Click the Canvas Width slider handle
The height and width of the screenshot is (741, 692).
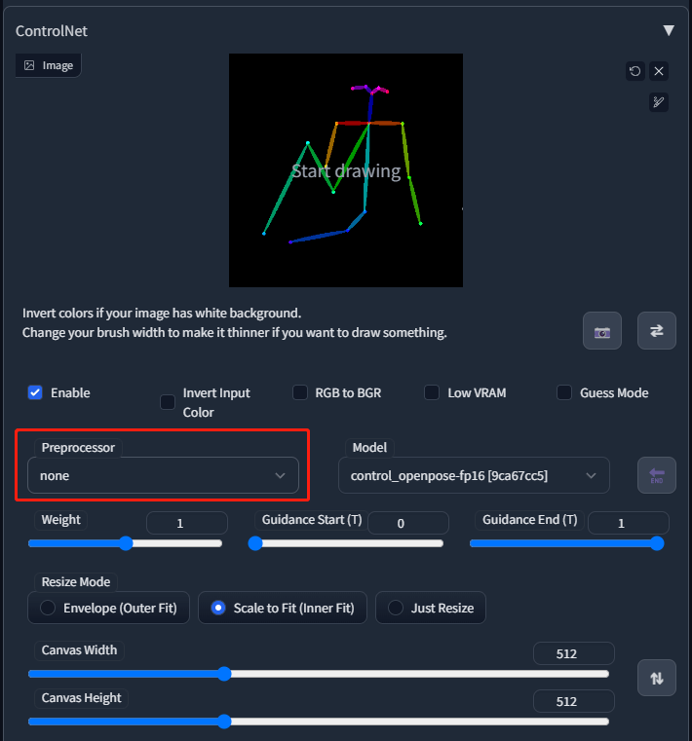225,674
